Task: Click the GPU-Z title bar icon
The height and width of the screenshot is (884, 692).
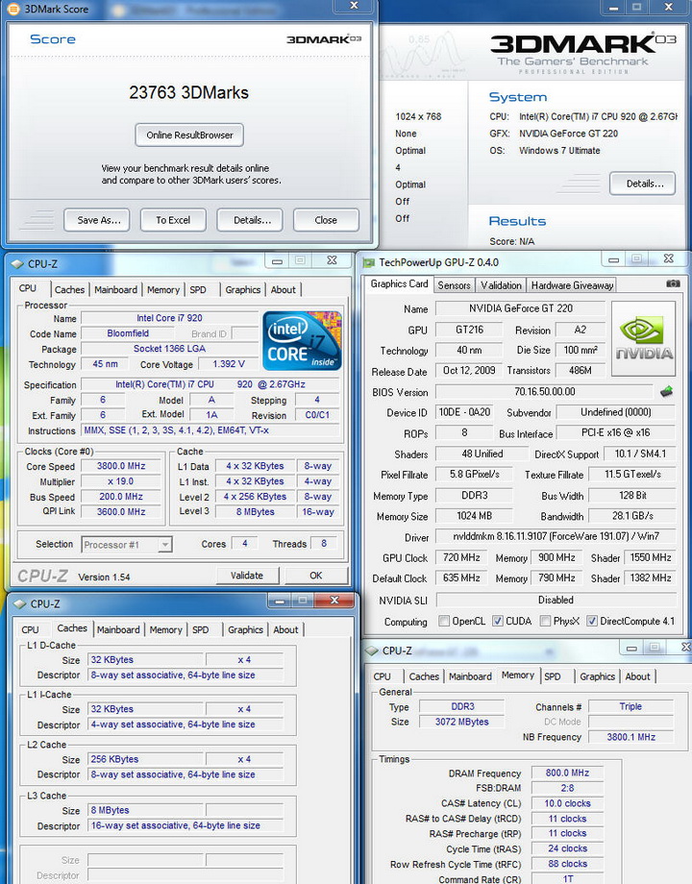Action: click(x=369, y=262)
